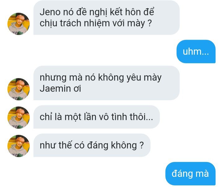Screen dimensions: 223x187
Task: Click the words 'trách nhiệm' in first message
Action: [x=85, y=23]
